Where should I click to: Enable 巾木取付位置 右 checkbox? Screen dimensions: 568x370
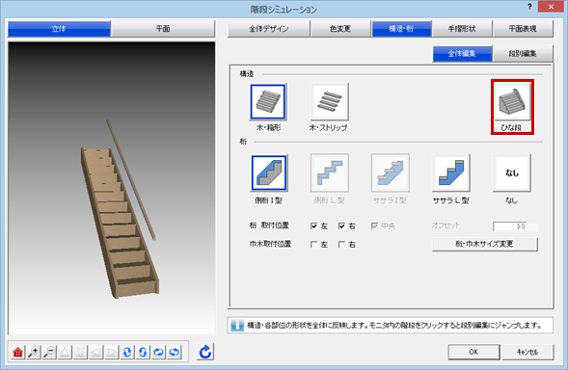(341, 245)
